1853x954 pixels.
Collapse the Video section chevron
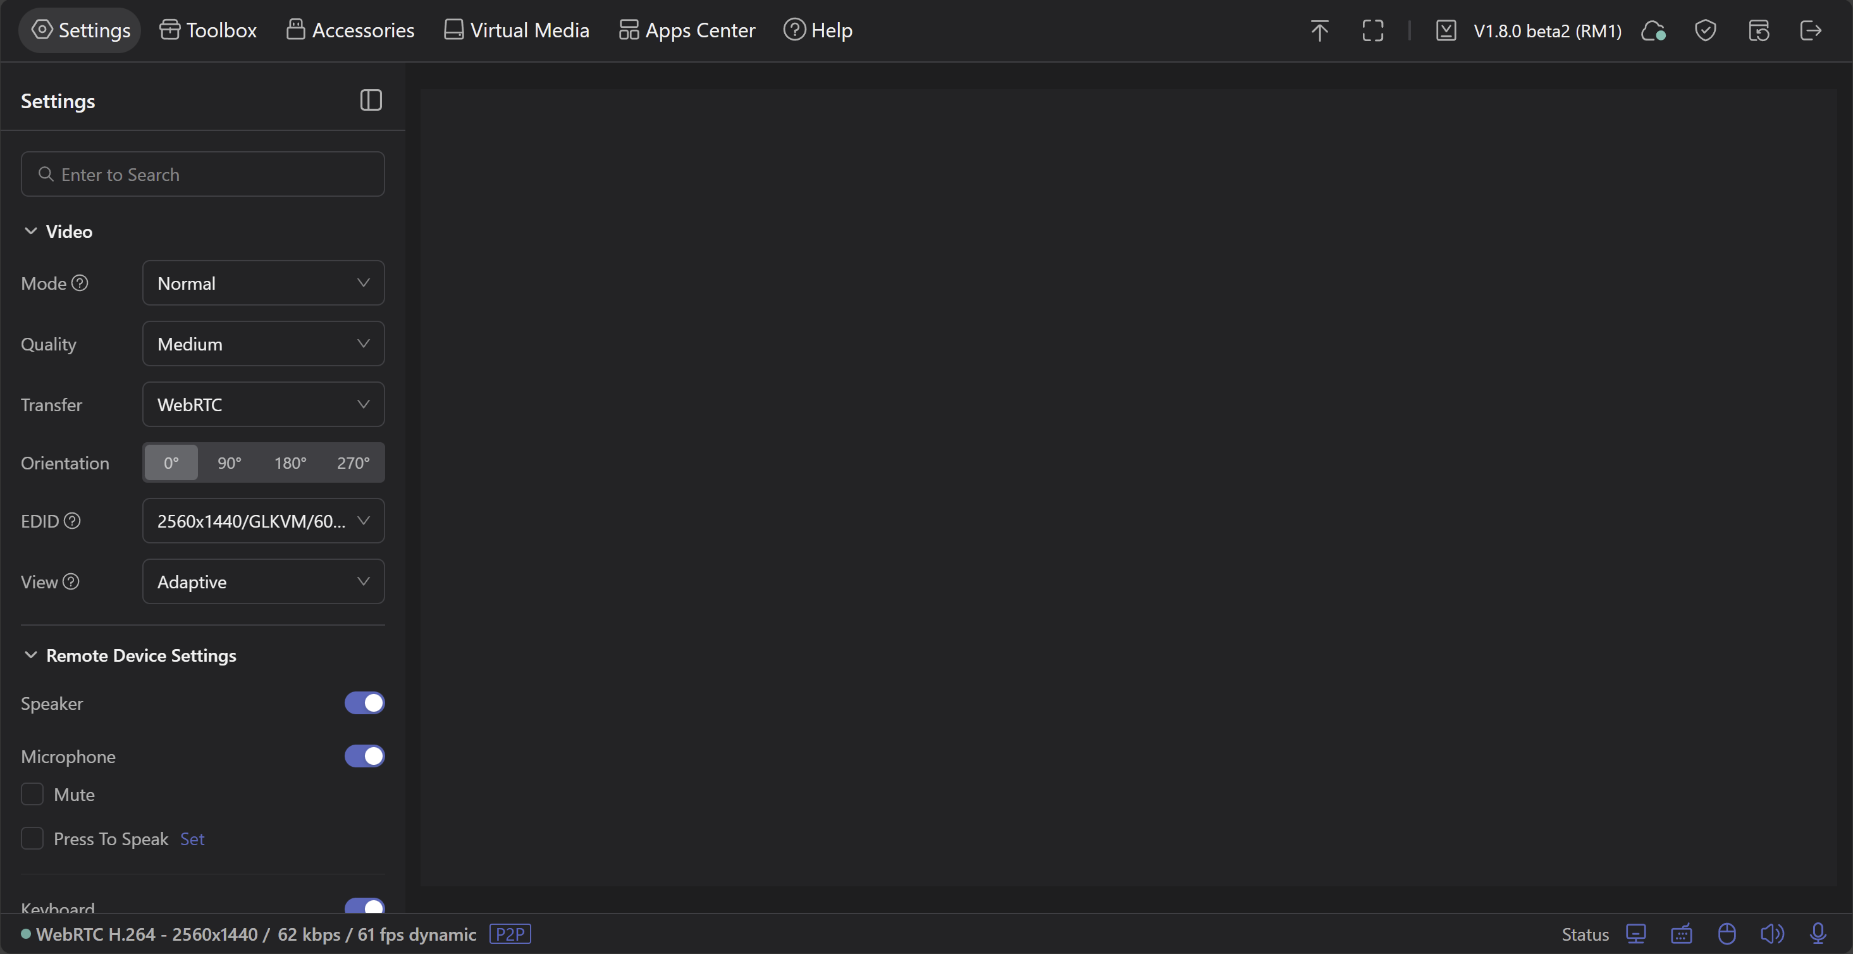30,231
